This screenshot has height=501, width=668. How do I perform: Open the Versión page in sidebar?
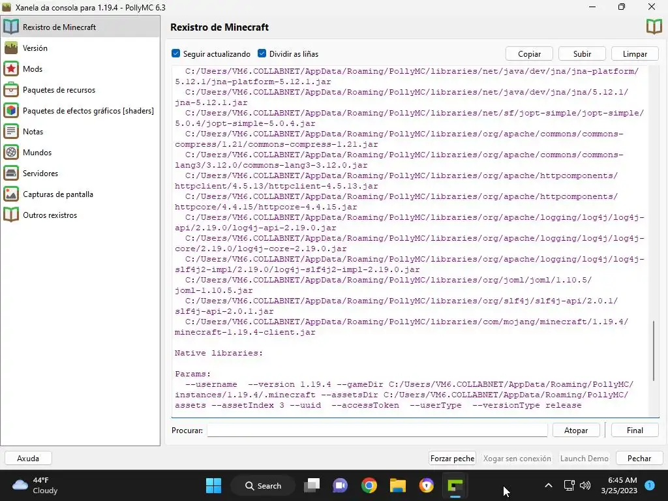tap(80, 48)
